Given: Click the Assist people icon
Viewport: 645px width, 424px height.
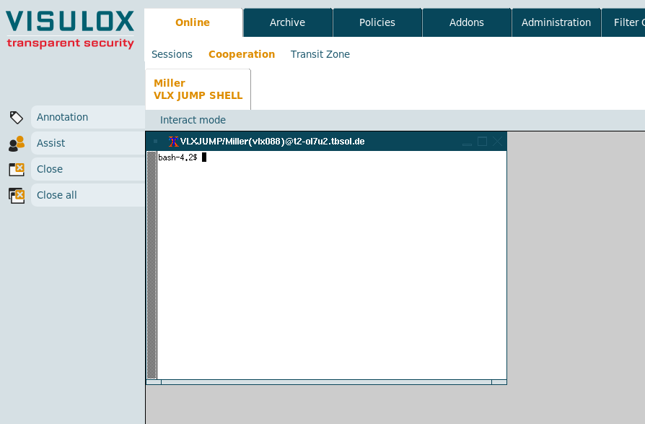Looking at the screenshot, I should click(x=16, y=144).
